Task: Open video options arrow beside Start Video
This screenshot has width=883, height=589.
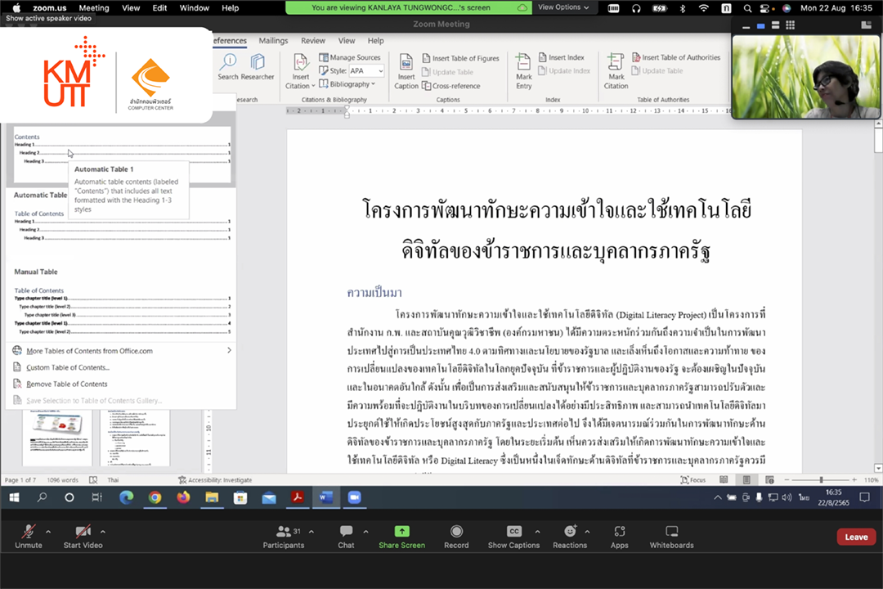Action: pyautogui.click(x=102, y=531)
